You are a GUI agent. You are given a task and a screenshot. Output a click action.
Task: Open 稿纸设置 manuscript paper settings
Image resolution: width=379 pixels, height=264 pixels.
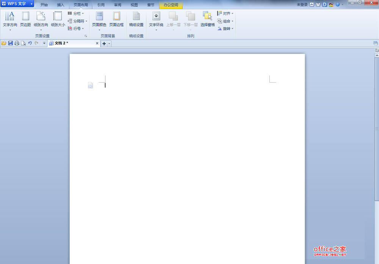(x=136, y=19)
